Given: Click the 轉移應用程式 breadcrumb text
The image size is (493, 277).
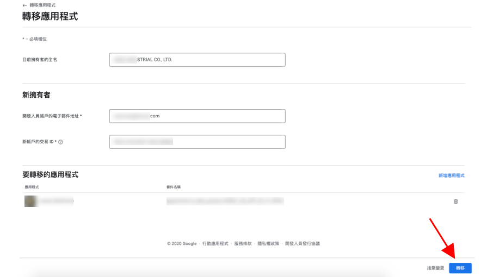Looking at the screenshot, I should coord(42,5).
